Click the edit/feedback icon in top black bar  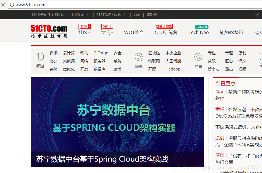[257, 14]
